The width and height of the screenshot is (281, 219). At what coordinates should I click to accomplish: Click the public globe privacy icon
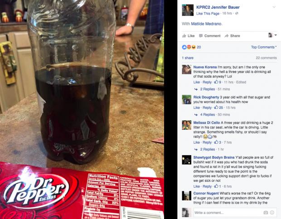coord(237,14)
